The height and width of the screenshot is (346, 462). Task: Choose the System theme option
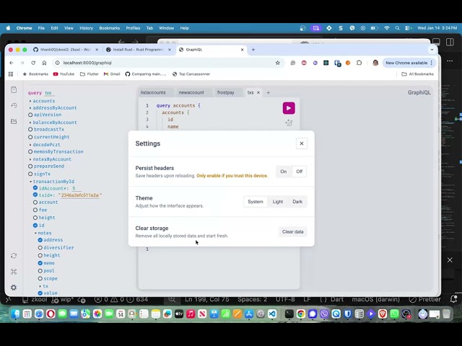256,202
